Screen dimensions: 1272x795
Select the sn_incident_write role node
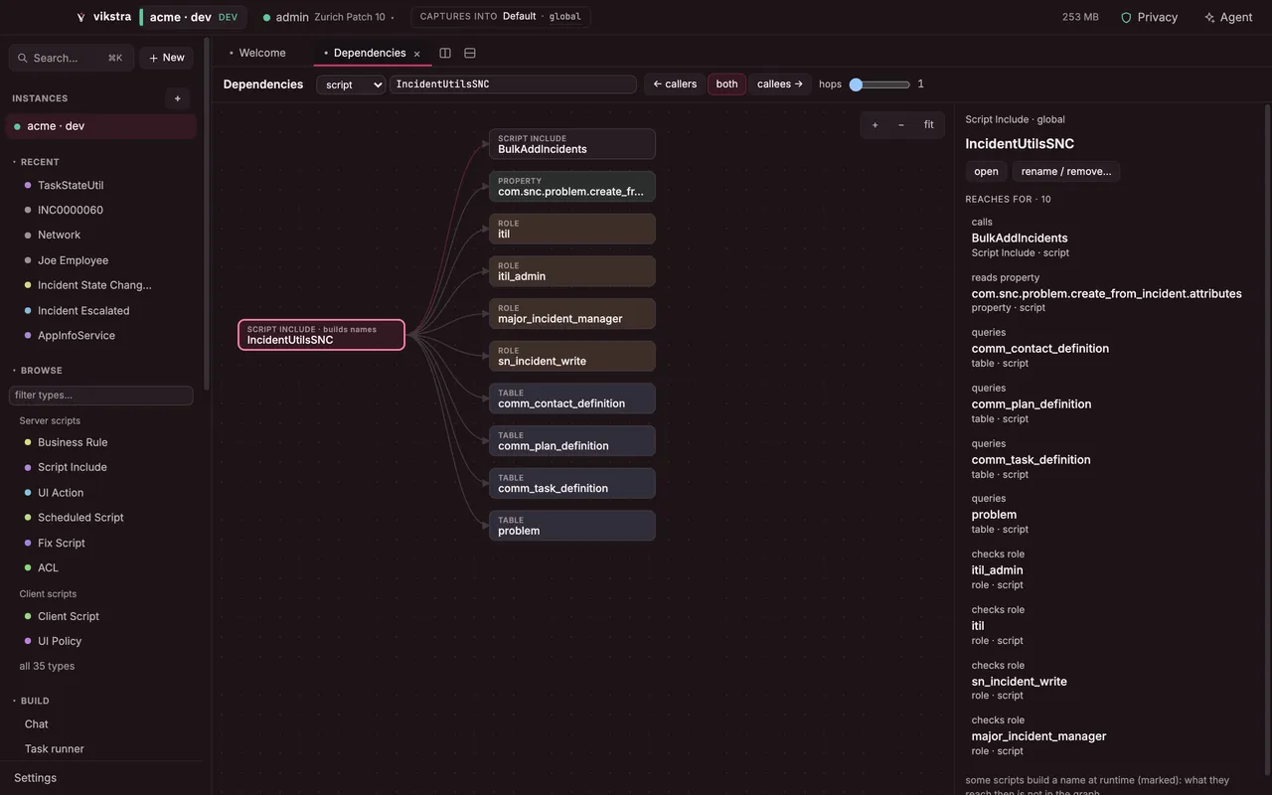(x=572, y=356)
